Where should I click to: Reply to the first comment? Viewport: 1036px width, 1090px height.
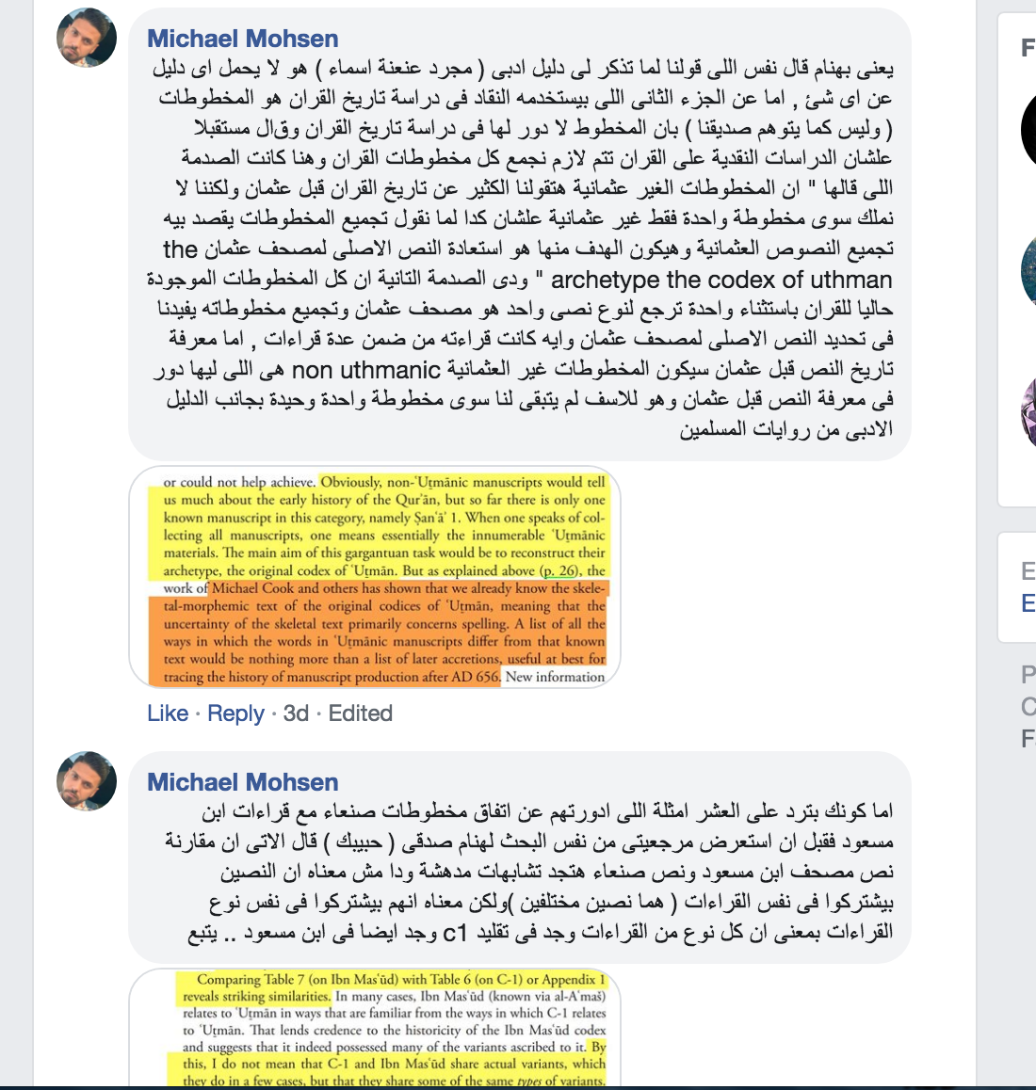(235, 713)
